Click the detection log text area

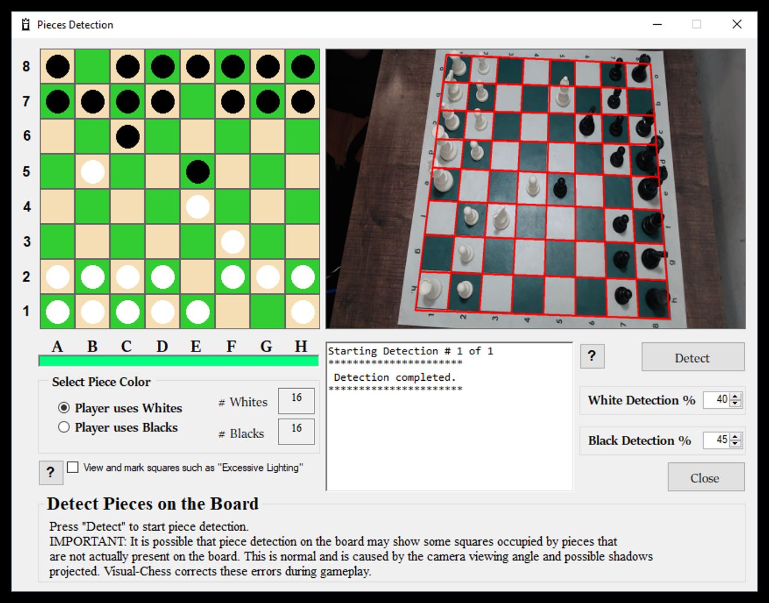pos(449,416)
